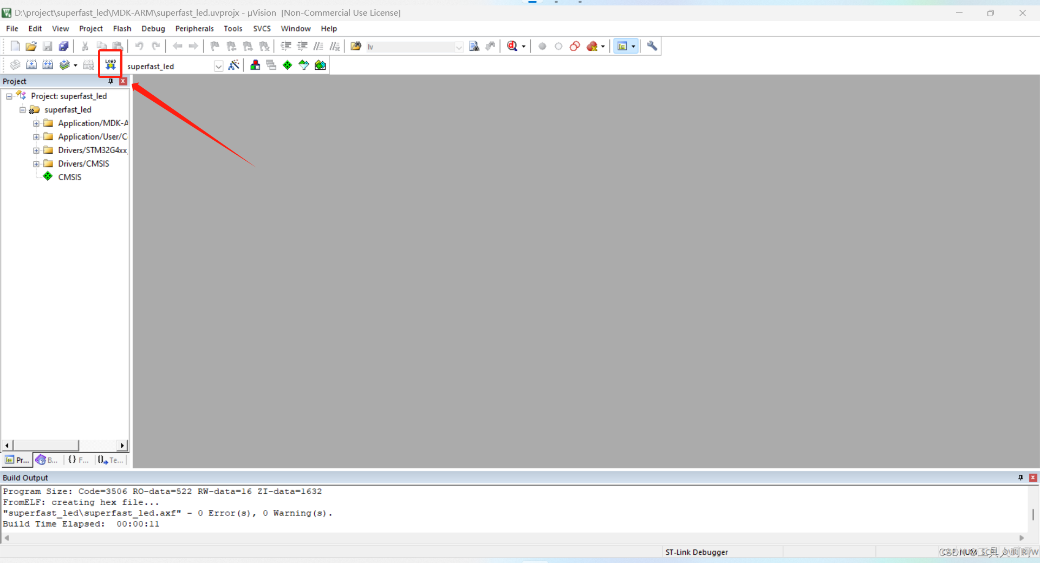Start the debug session with the magnifier icon
The width and height of the screenshot is (1040, 563).
512,46
